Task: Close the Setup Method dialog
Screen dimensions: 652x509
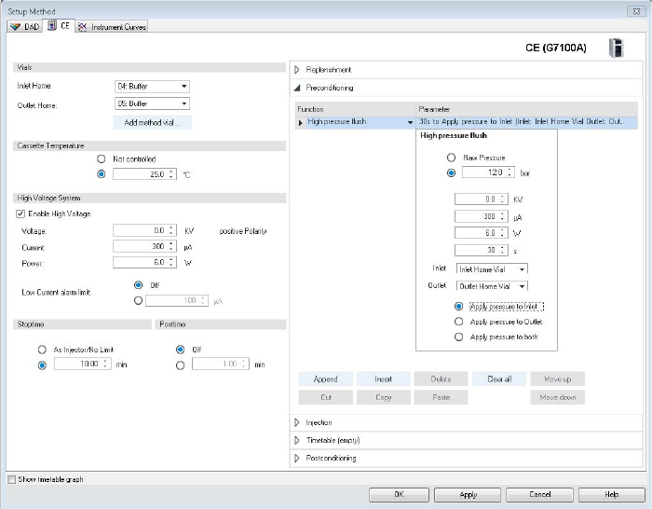Action: pos(636,11)
